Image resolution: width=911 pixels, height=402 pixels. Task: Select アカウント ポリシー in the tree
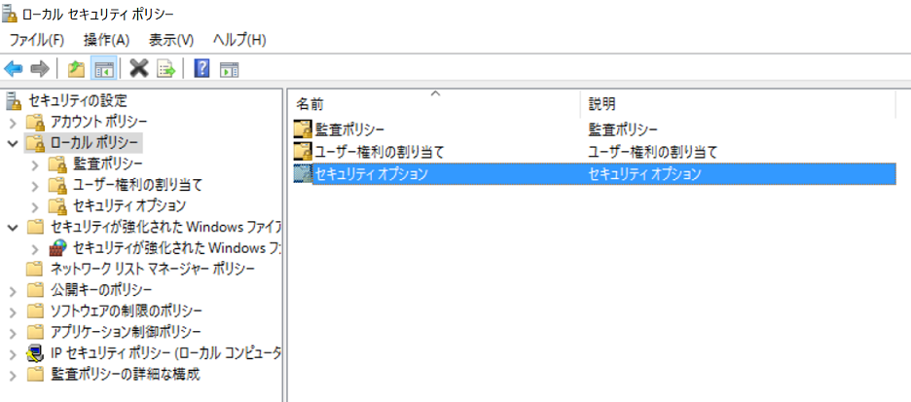pos(98,122)
